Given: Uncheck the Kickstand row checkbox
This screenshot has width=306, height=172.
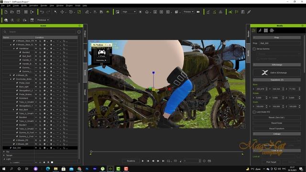Looking at the screenshot, I should point(17,98).
